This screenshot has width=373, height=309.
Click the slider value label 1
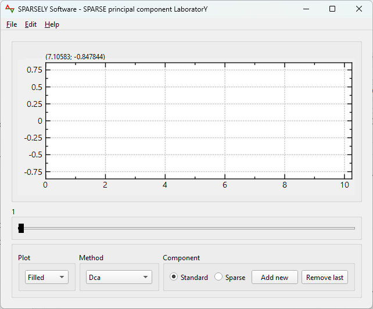tap(13, 211)
